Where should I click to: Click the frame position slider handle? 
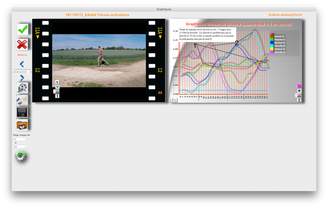(28, 72)
